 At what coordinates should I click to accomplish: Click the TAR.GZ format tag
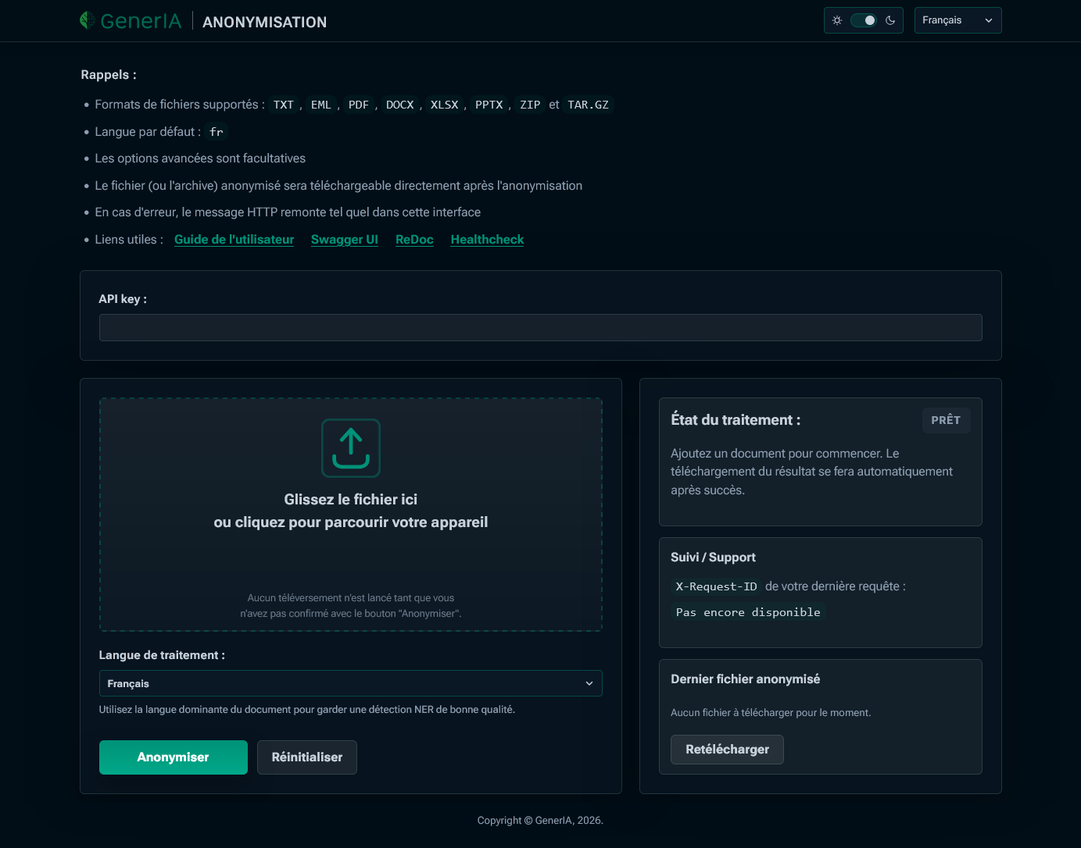pyautogui.click(x=589, y=105)
